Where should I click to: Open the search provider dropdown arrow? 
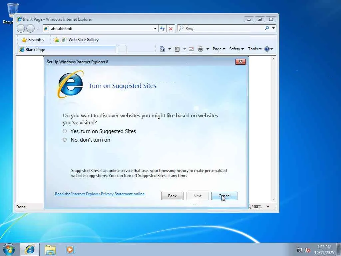click(x=273, y=28)
